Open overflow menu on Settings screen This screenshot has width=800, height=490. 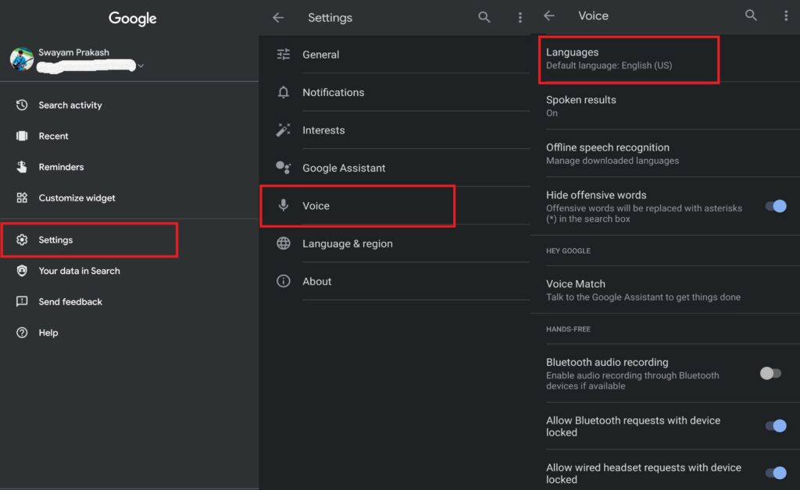click(x=520, y=18)
